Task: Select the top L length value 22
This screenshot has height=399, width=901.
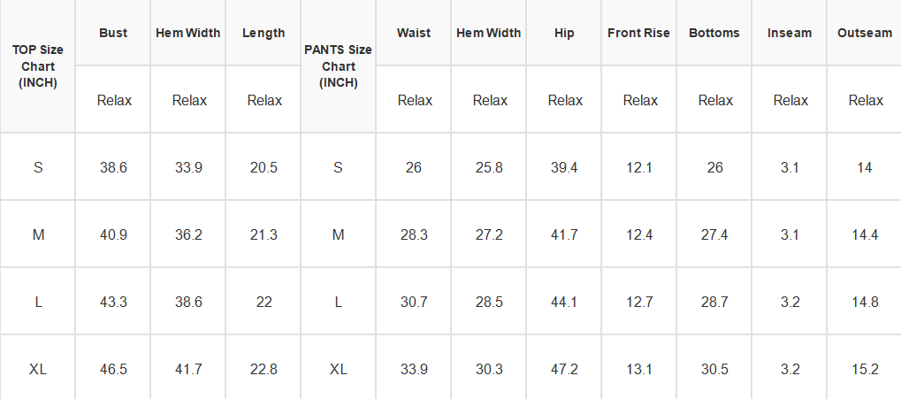Action: click(263, 302)
